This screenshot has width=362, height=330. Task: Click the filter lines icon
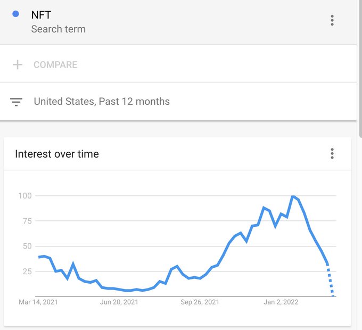click(16, 102)
